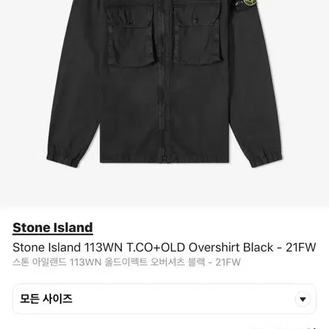Screen dimensions: 329x329
Task: Click the 블랙 word in Korean subtitle
Action: (x=197, y=262)
